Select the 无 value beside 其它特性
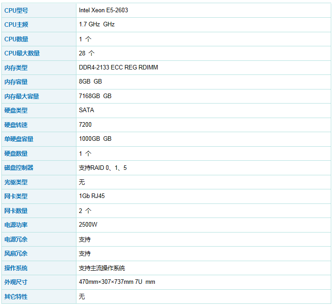 point(82,297)
